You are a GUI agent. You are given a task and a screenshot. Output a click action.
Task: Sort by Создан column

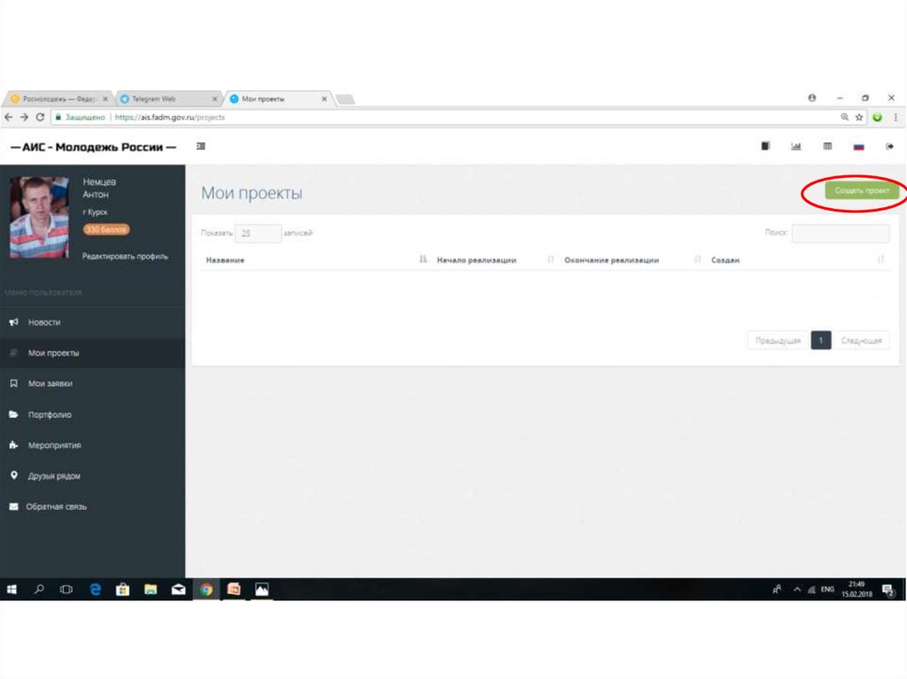click(x=797, y=260)
